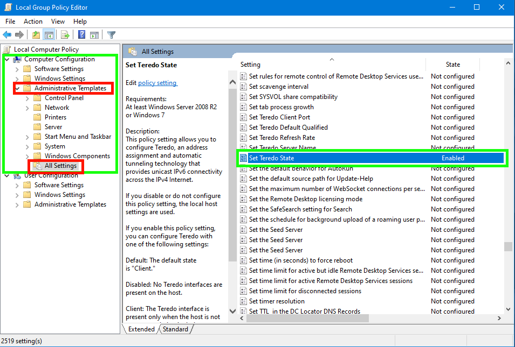515x347 pixels.
Task: Click the Show/Hide Action Pane icon
Action: click(94, 35)
